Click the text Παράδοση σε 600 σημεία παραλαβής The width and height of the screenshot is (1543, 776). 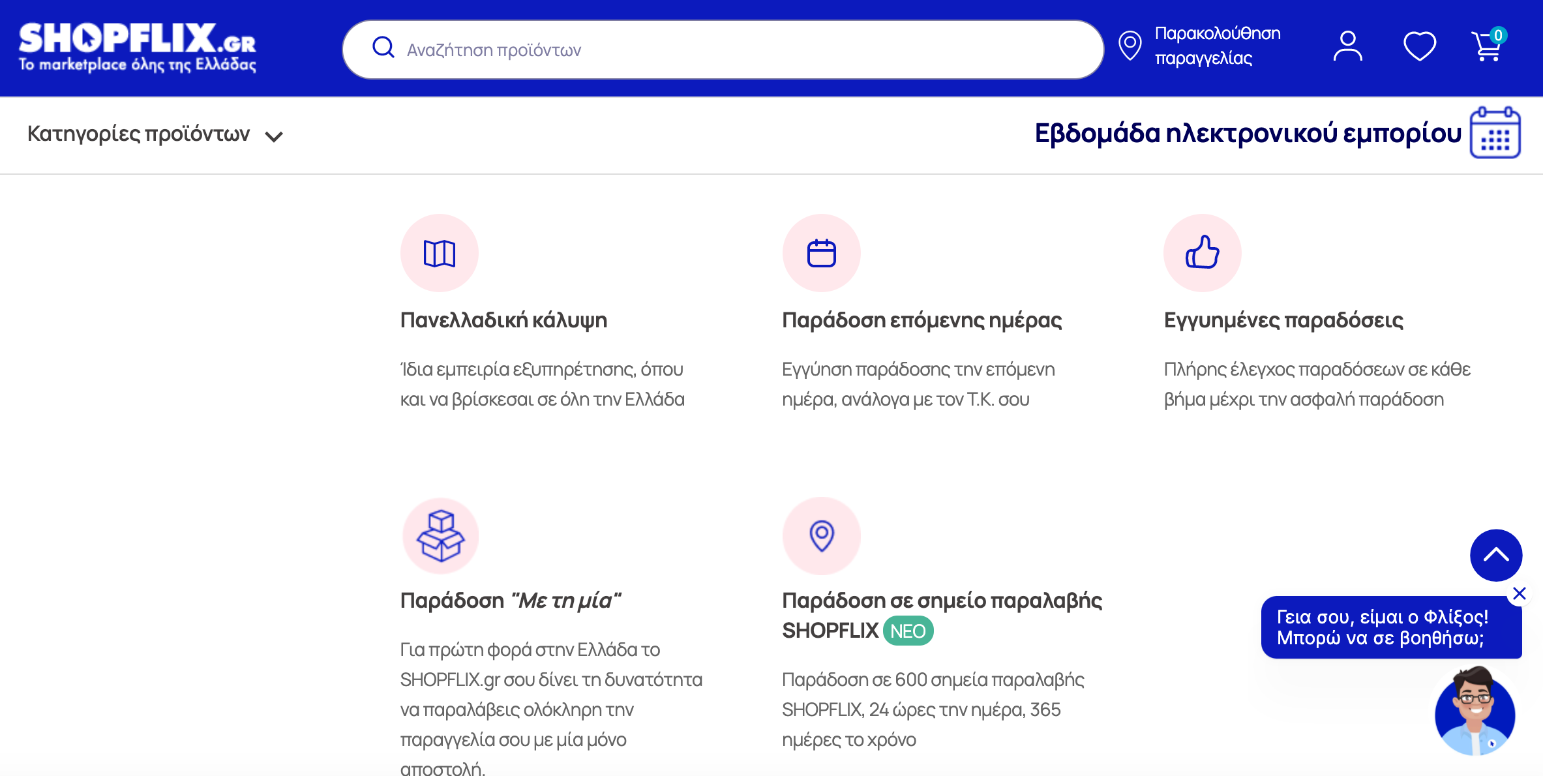pyautogui.click(x=933, y=679)
